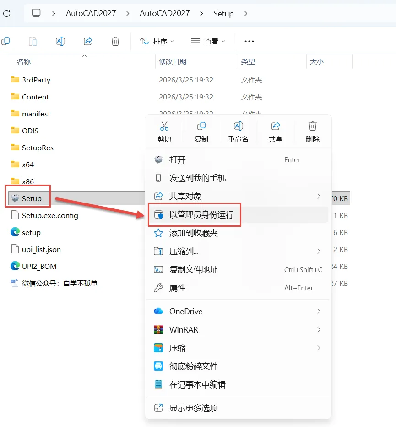Click Content row type 文件夹
The image size is (396, 427).
[x=251, y=97]
